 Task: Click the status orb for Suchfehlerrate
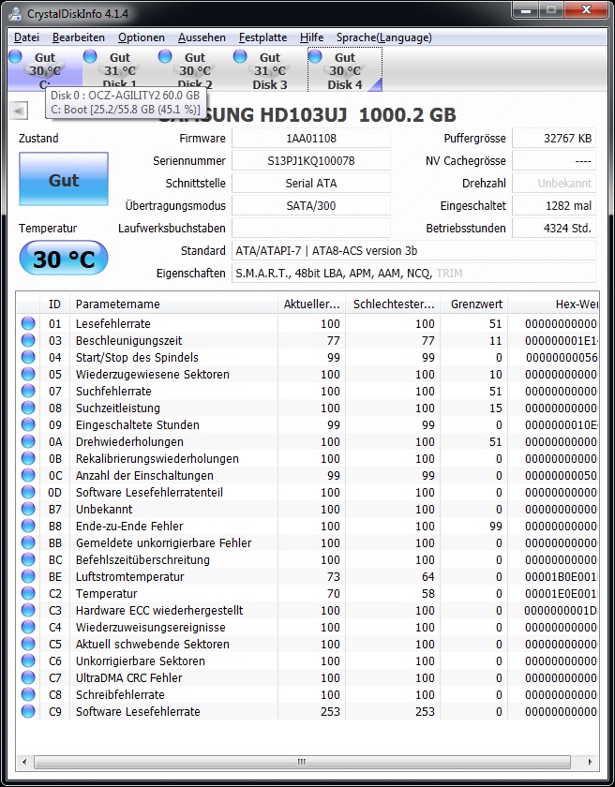tap(28, 391)
